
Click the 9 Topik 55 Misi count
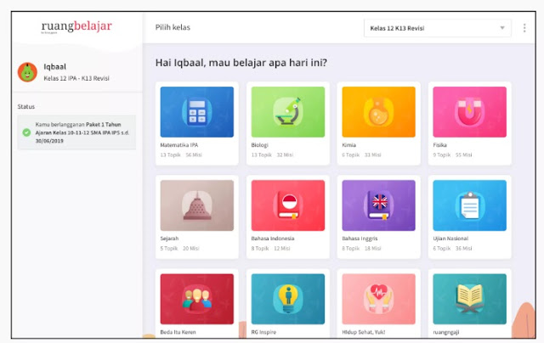(x=452, y=155)
